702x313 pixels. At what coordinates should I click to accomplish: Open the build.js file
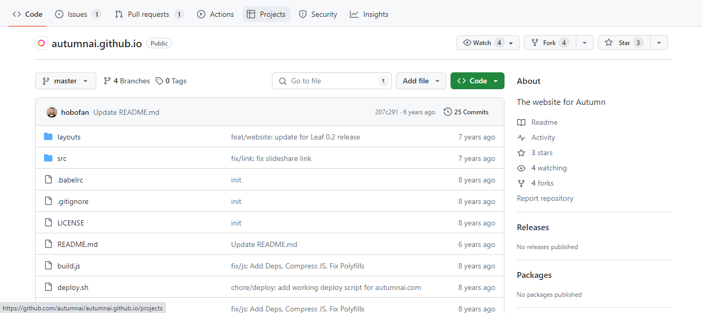pyautogui.click(x=69, y=266)
